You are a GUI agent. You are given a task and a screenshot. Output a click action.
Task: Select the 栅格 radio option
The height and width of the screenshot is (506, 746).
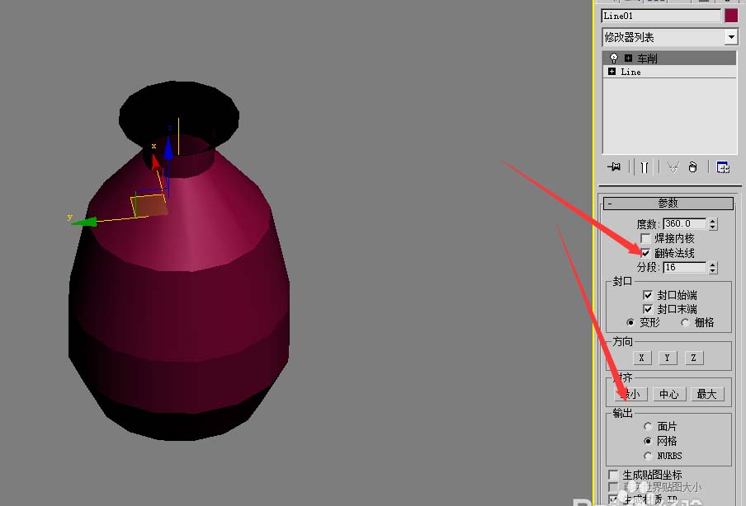tap(685, 322)
